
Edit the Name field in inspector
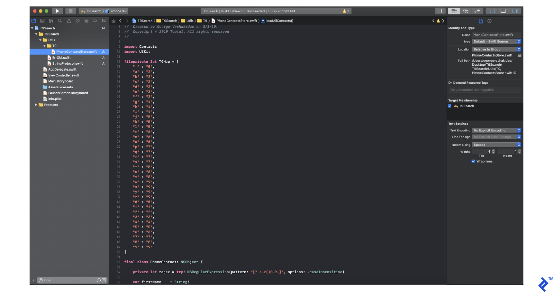click(x=496, y=35)
